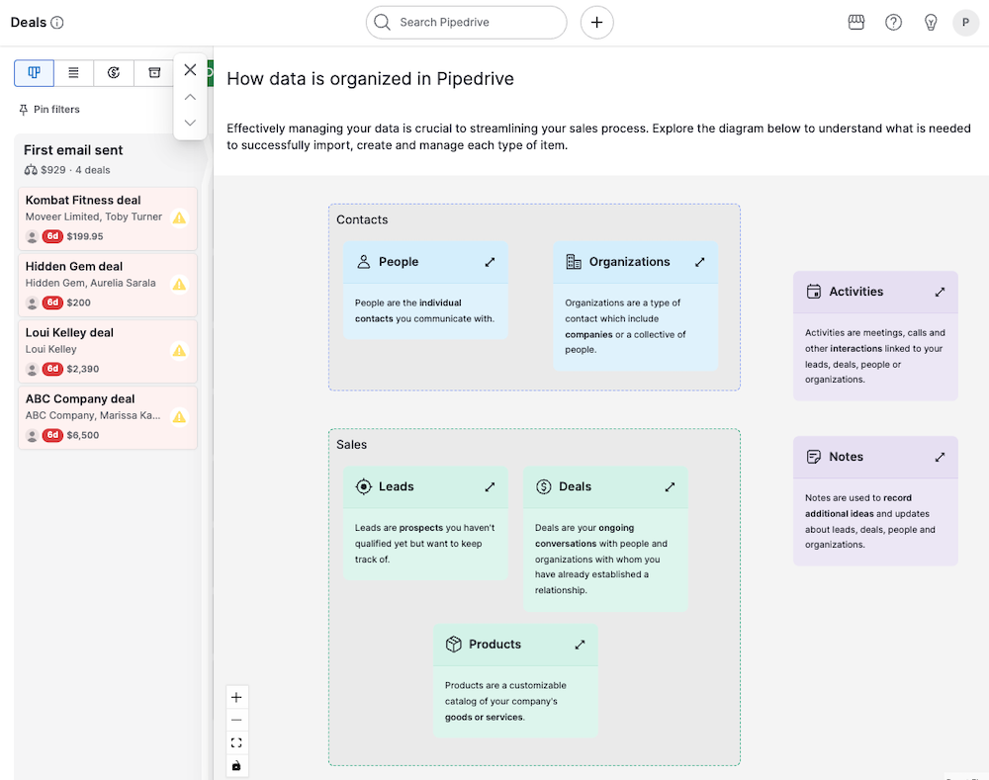Expand the Organizations card
This screenshot has width=989, height=780.
pos(699,262)
